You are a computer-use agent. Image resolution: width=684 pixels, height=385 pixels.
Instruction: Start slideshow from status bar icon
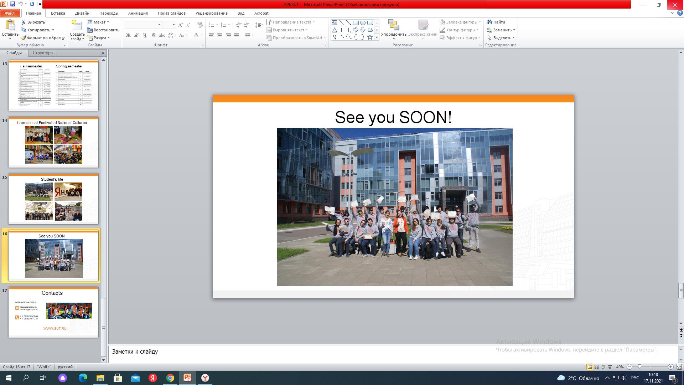pos(610,367)
